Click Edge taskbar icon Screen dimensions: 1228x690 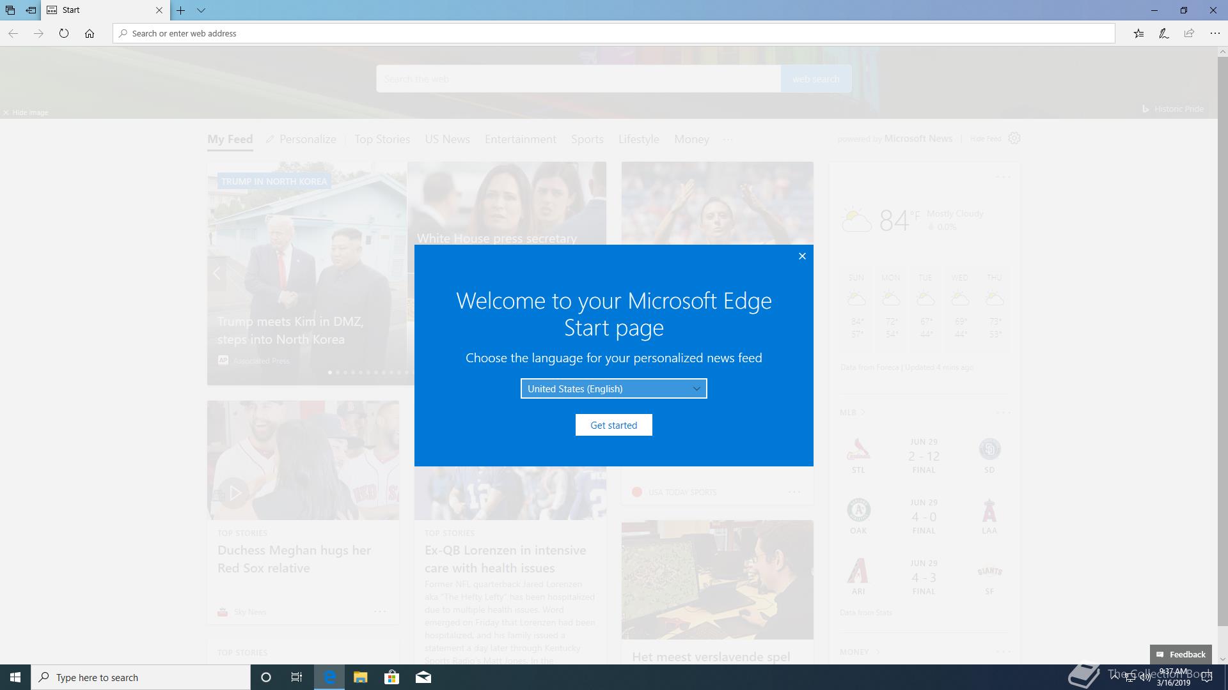pos(329,677)
